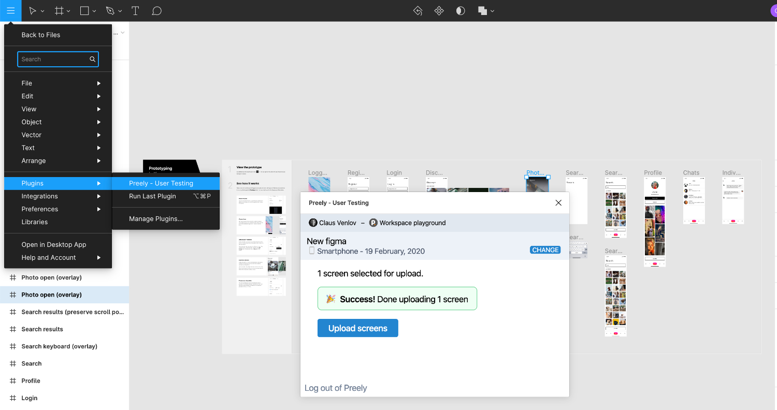Click Log out of Preely link
The width and height of the screenshot is (777, 410).
coord(336,388)
